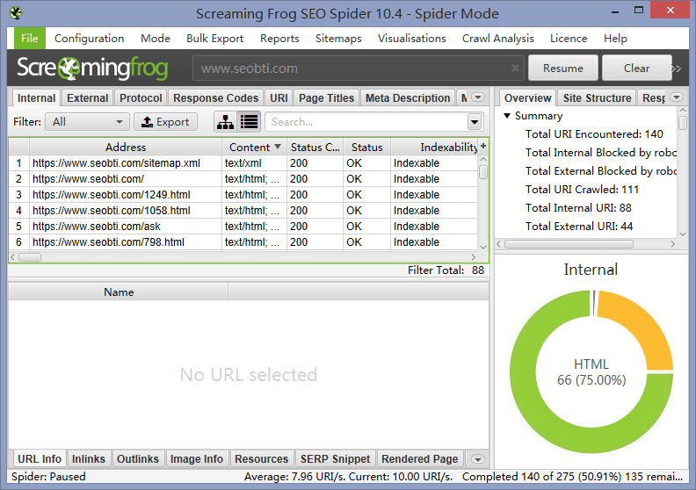Switch to the Response Codes tab
Image resolution: width=696 pixels, height=490 pixels.
[215, 98]
